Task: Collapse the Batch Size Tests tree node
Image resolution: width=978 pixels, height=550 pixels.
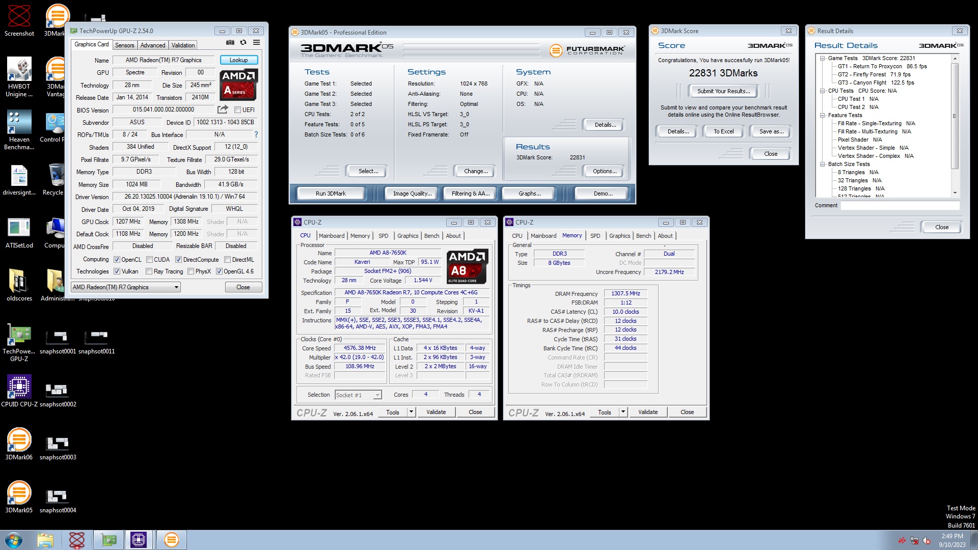Action: point(822,164)
